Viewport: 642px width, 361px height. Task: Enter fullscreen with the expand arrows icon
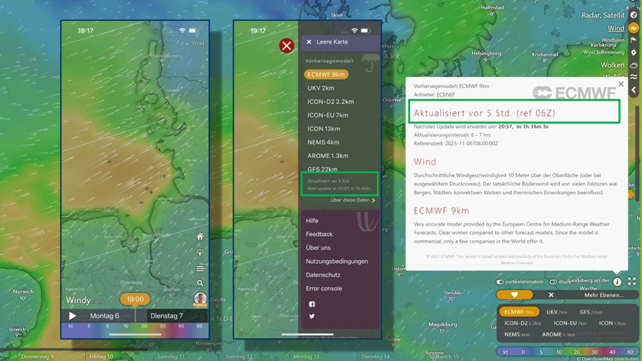pos(632,281)
